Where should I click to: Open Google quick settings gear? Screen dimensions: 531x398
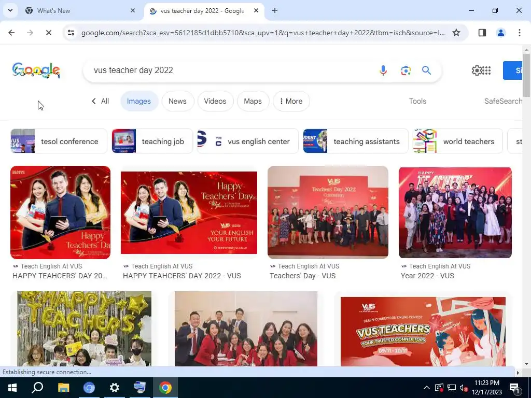(477, 70)
